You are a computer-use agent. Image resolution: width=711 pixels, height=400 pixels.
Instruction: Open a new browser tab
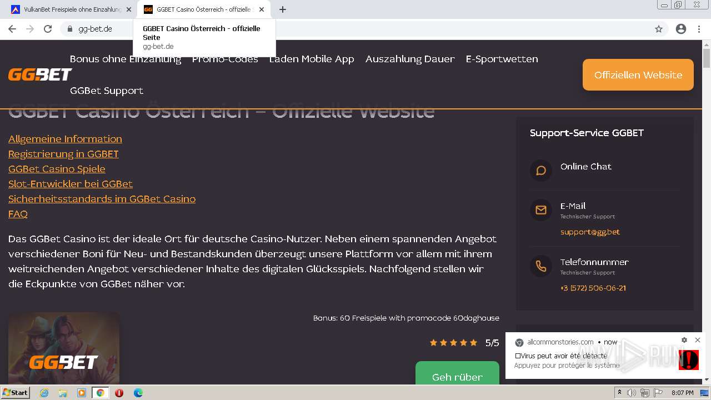pyautogui.click(x=283, y=9)
